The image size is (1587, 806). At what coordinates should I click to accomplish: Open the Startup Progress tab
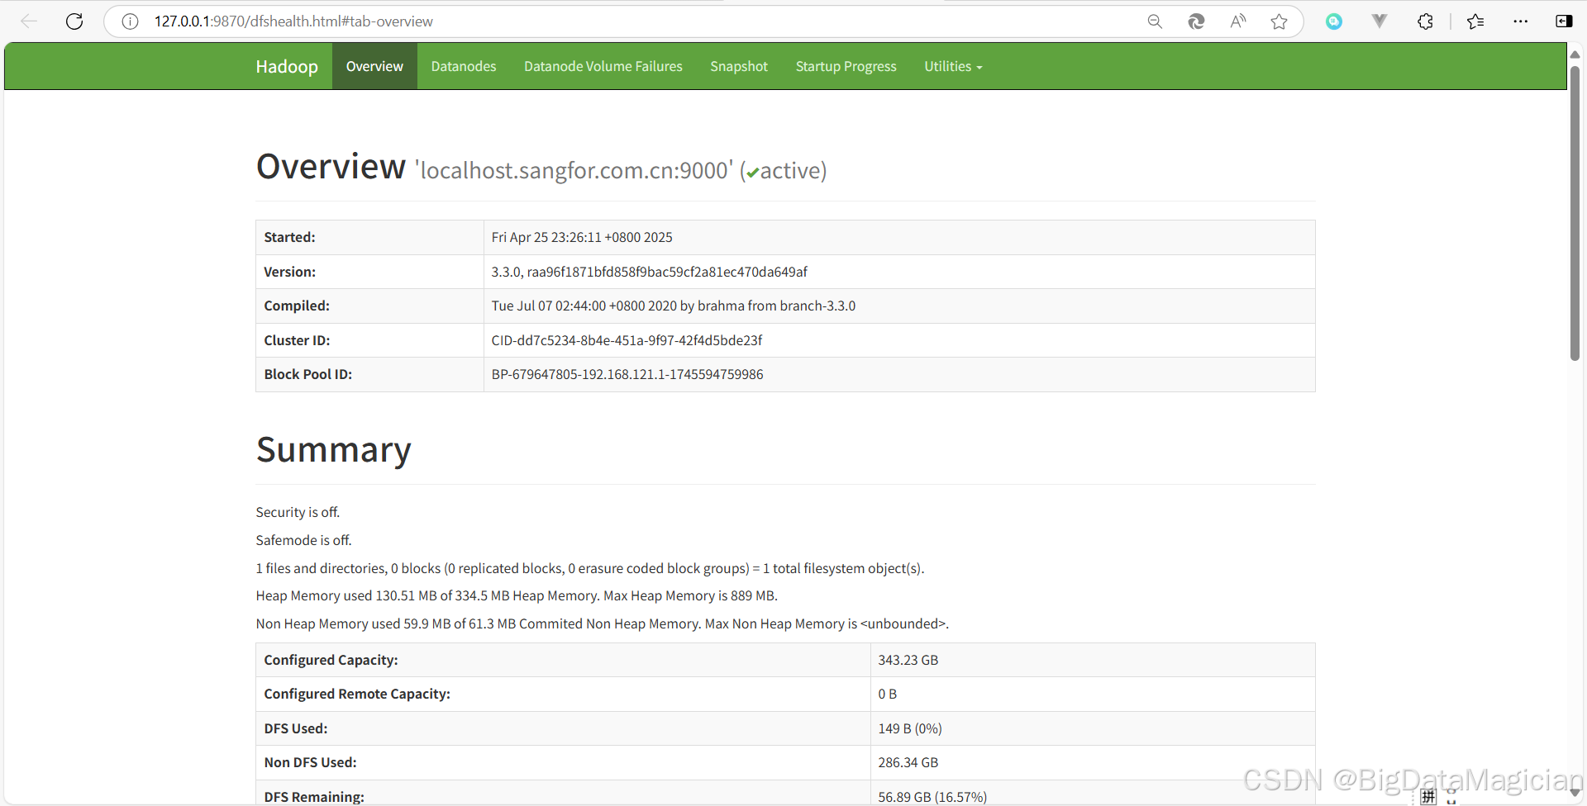pyautogui.click(x=846, y=66)
